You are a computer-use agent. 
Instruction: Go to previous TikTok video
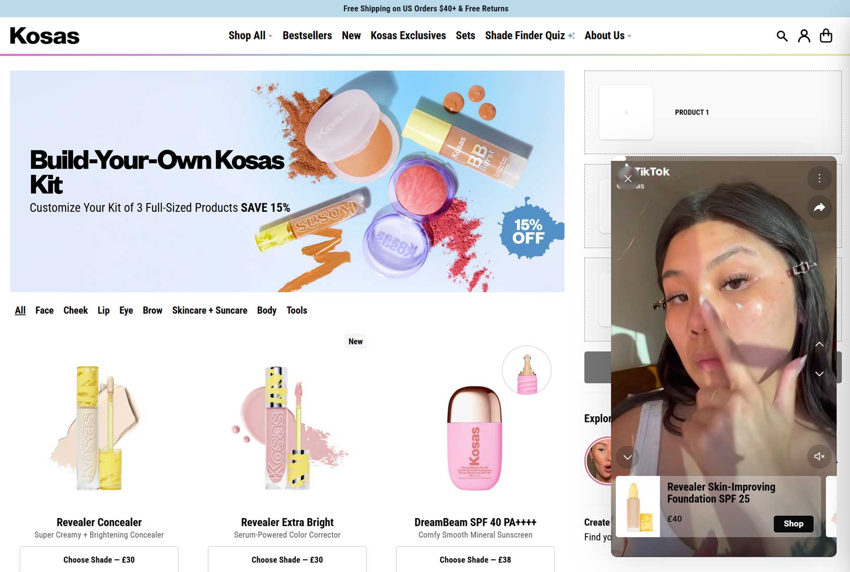click(x=819, y=344)
